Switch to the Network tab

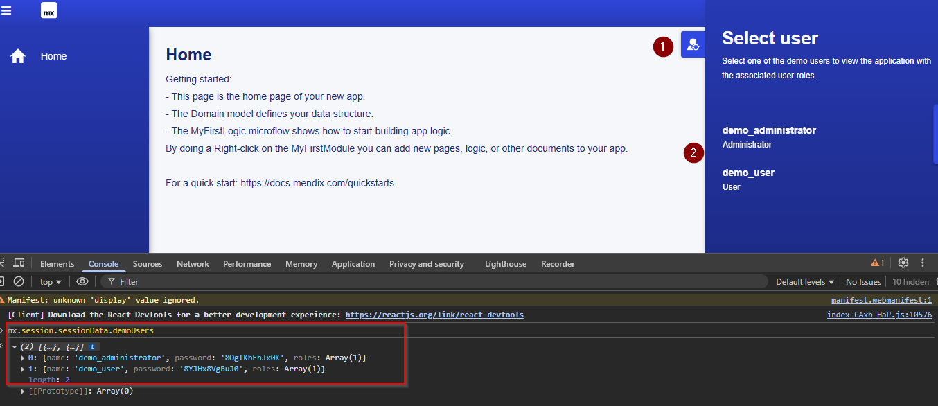click(x=193, y=264)
